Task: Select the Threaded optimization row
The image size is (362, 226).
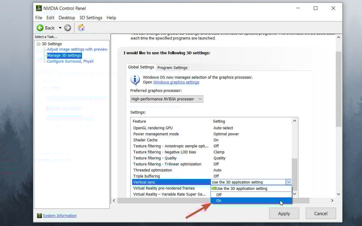Action: (212, 170)
